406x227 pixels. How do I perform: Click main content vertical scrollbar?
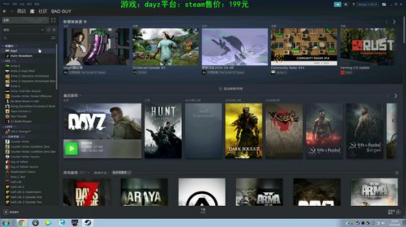(404, 30)
